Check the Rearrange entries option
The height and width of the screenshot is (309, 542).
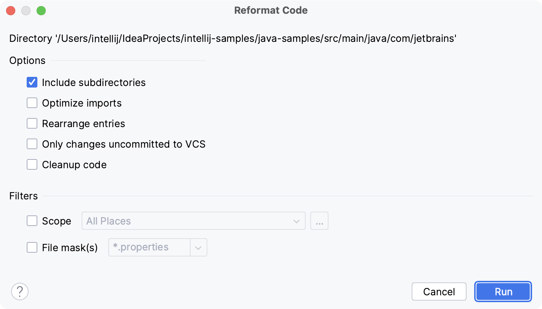point(32,123)
